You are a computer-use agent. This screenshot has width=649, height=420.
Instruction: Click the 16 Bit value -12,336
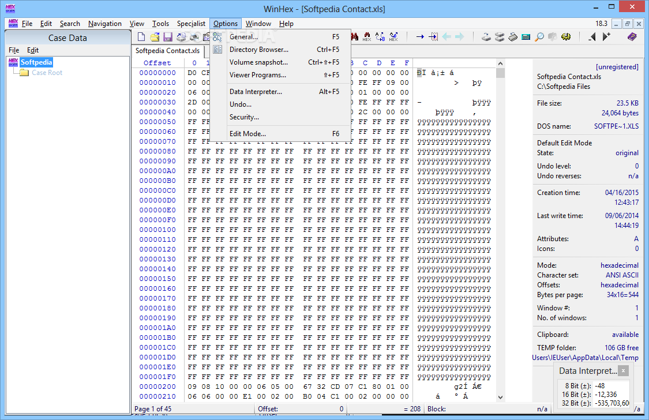[606, 395]
